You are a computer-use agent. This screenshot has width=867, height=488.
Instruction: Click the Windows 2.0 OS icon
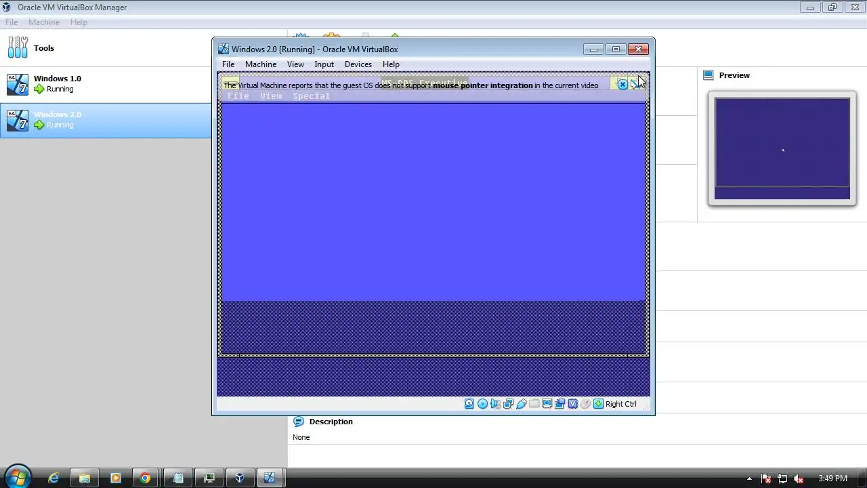(x=18, y=121)
